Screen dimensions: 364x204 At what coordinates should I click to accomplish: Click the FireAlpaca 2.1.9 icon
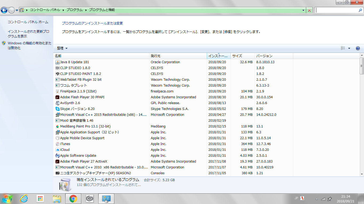point(57,91)
